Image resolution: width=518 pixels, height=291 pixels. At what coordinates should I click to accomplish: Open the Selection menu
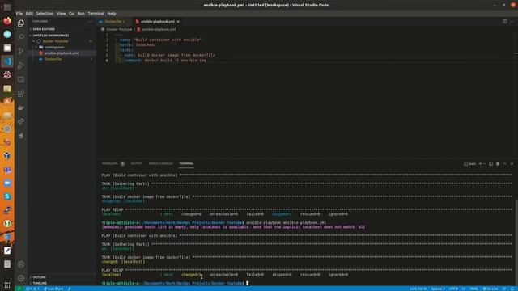pos(45,14)
